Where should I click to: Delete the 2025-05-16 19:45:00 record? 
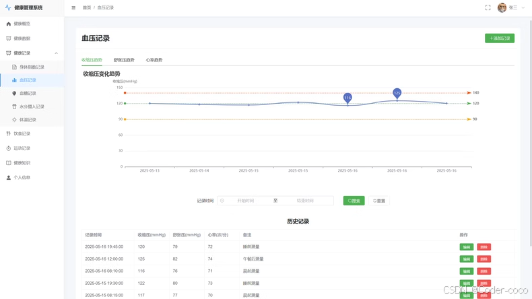484,247
